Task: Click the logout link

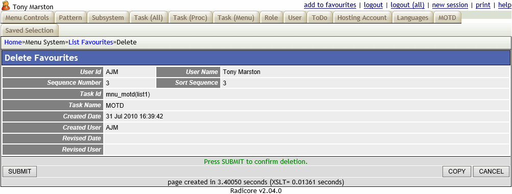Action: pos(373,5)
